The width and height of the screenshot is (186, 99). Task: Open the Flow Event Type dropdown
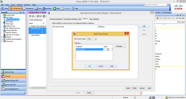point(92,39)
